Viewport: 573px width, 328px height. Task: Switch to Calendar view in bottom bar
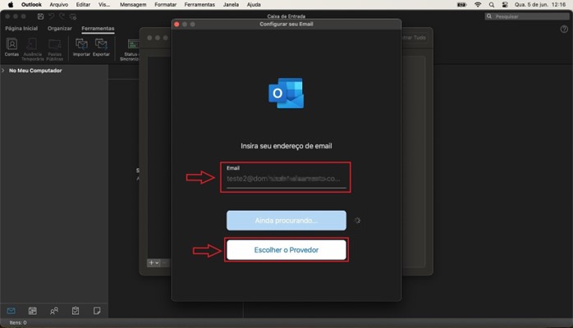pyautogui.click(x=33, y=311)
